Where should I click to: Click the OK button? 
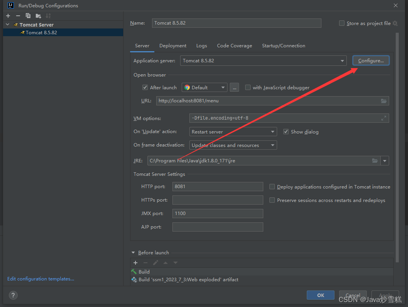point(321,295)
